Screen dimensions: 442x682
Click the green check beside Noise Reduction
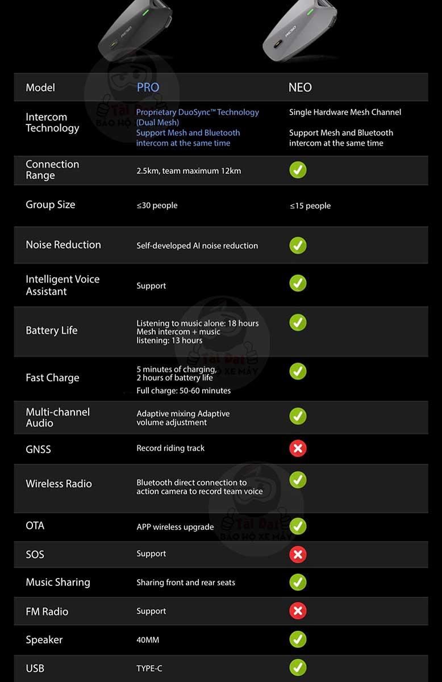[x=298, y=246]
